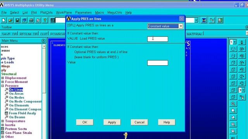Open the WorkPlane menu
The image size is (248, 139).
[x=64, y=13]
